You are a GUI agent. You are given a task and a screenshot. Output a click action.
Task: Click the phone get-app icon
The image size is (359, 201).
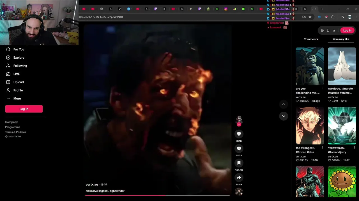pos(328,30)
